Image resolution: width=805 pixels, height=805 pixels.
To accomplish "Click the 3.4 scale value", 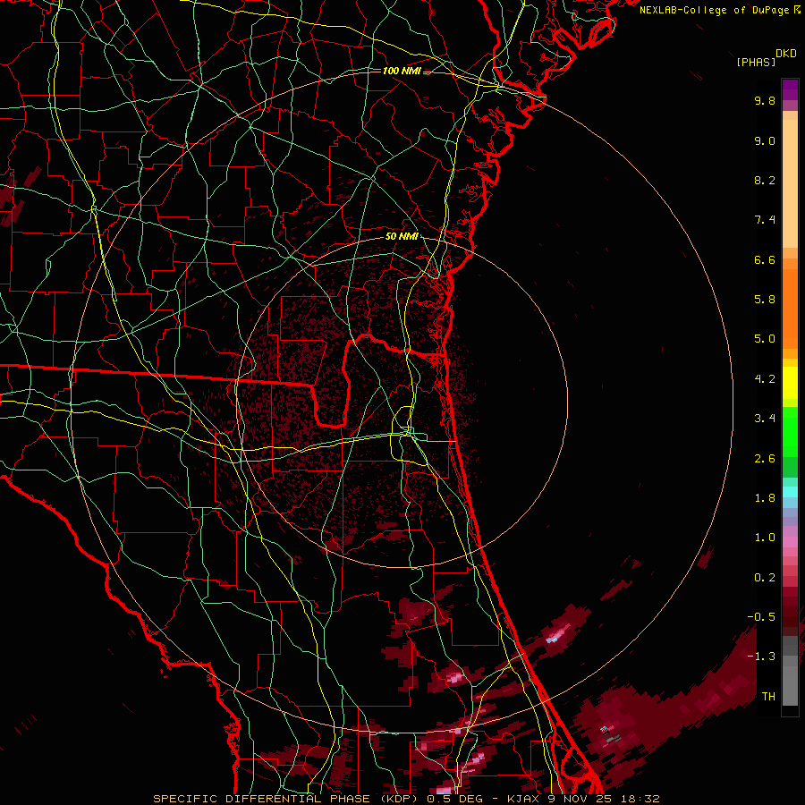I will (x=765, y=419).
